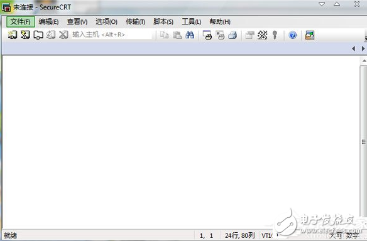The image size is (367, 241).
Task: Click the Connect in Tab icon
Action: (38, 35)
